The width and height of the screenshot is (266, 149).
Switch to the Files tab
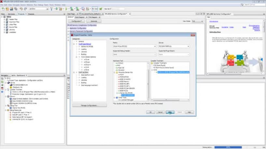pyautogui.click(x=3, y=14)
